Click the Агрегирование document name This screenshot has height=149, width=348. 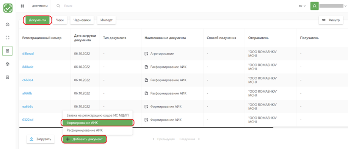pos(162,54)
